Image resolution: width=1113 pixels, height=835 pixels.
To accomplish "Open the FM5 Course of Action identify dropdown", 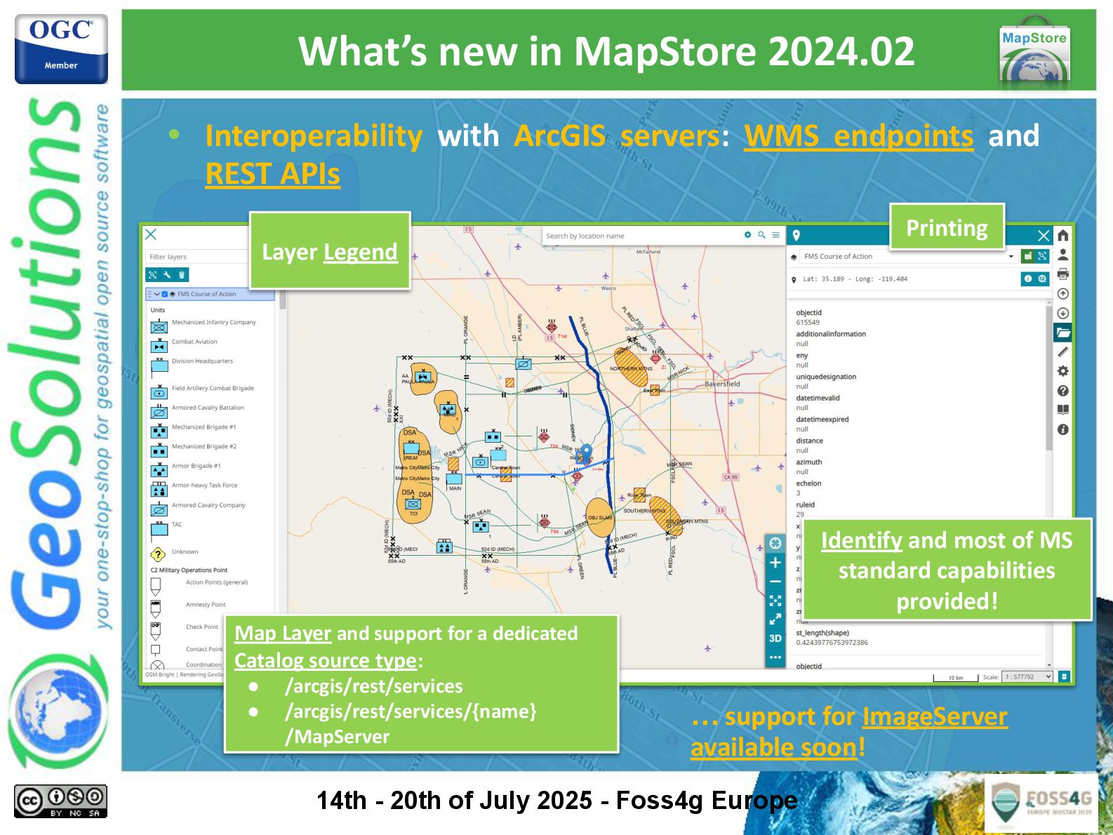I will pyautogui.click(x=908, y=256).
